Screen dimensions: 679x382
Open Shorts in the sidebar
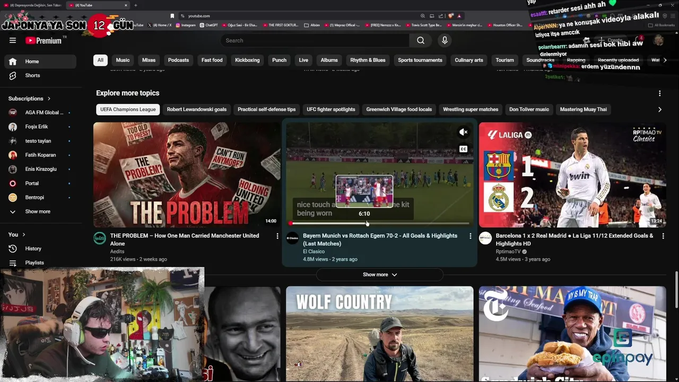(x=40, y=75)
